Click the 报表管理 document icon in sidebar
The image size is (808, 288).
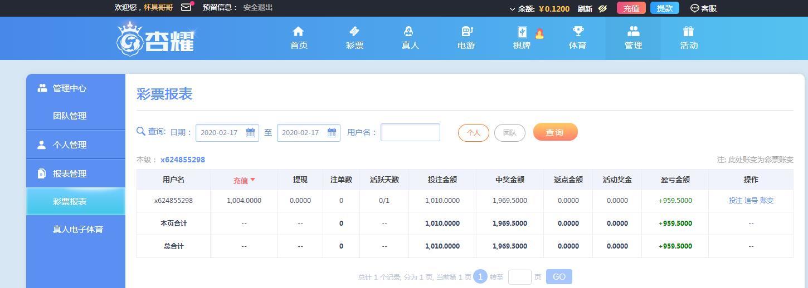[x=41, y=173]
